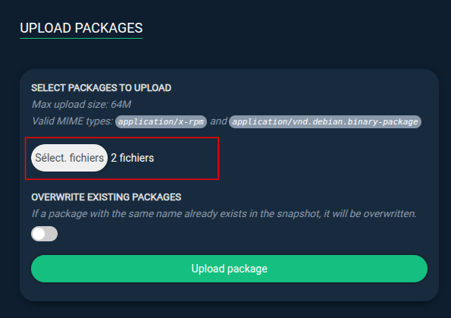Click the Sélect. fichiers file chooser button
Viewport: 451px width, 318px height.
(69, 158)
